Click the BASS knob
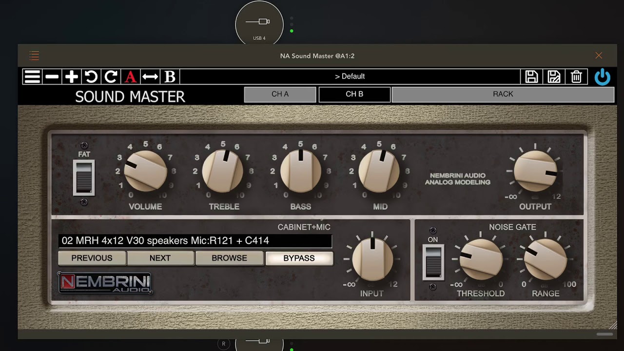This screenshot has width=624, height=351. (301, 171)
